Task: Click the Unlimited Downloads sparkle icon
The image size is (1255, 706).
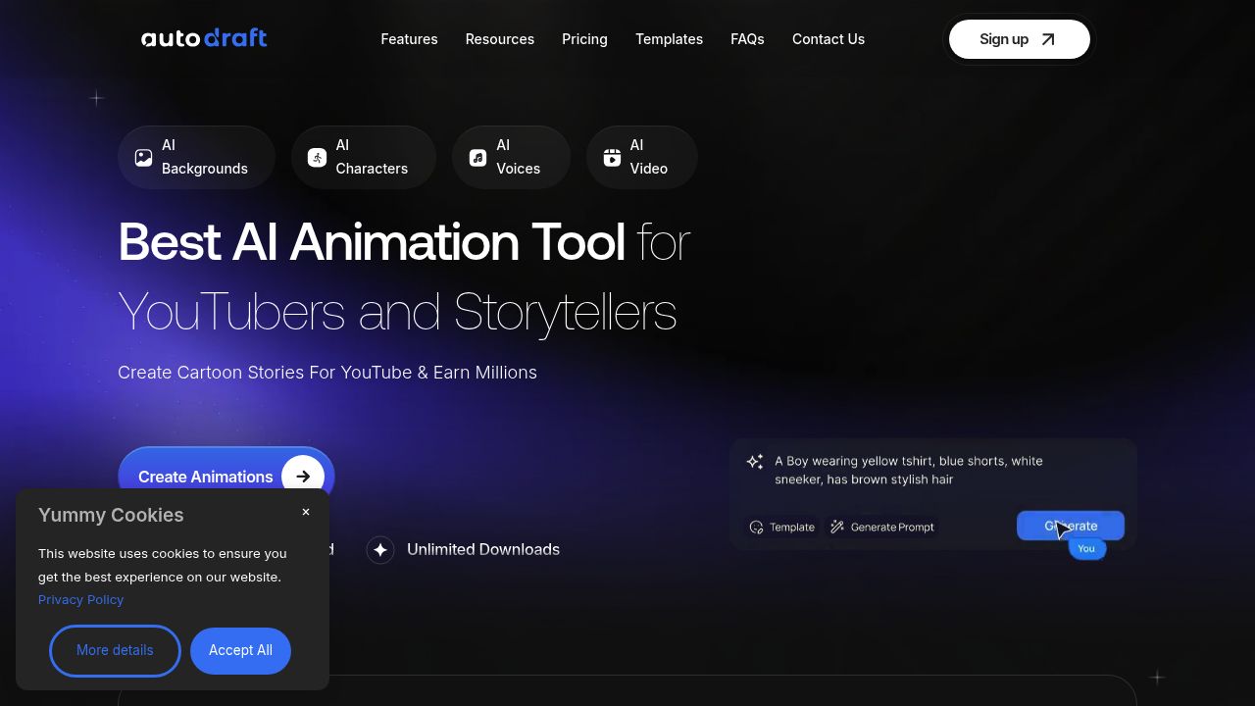Action: [x=380, y=550]
